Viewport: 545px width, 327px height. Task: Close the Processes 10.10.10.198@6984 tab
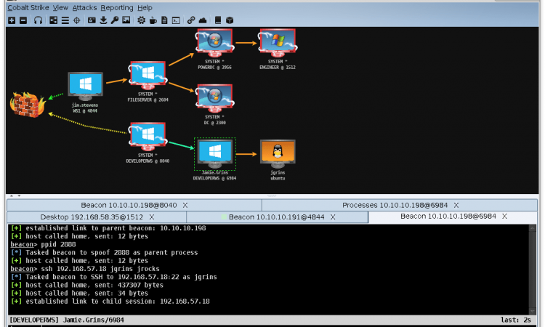[456, 206]
